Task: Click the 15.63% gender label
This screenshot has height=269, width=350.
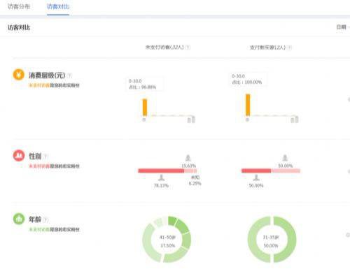Action: point(189,166)
